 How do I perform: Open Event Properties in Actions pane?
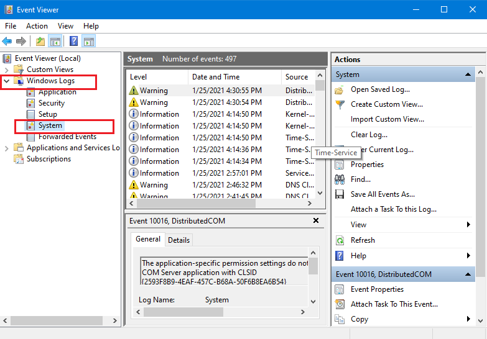[x=377, y=289]
